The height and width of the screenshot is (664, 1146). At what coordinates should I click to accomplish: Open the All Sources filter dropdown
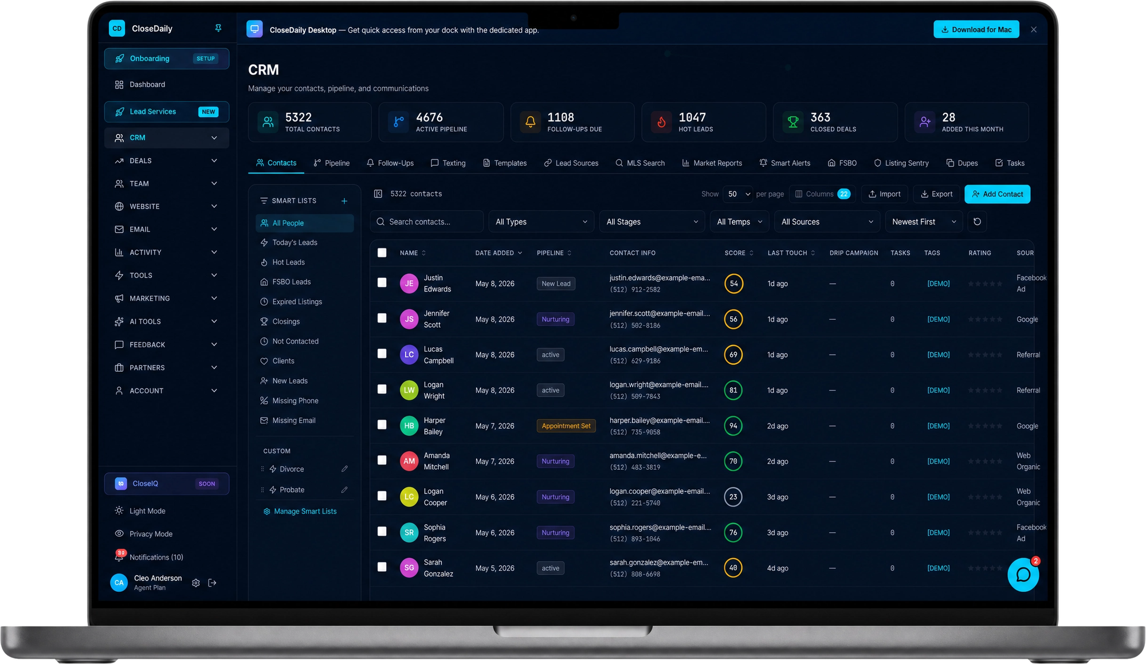click(x=827, y=222)
